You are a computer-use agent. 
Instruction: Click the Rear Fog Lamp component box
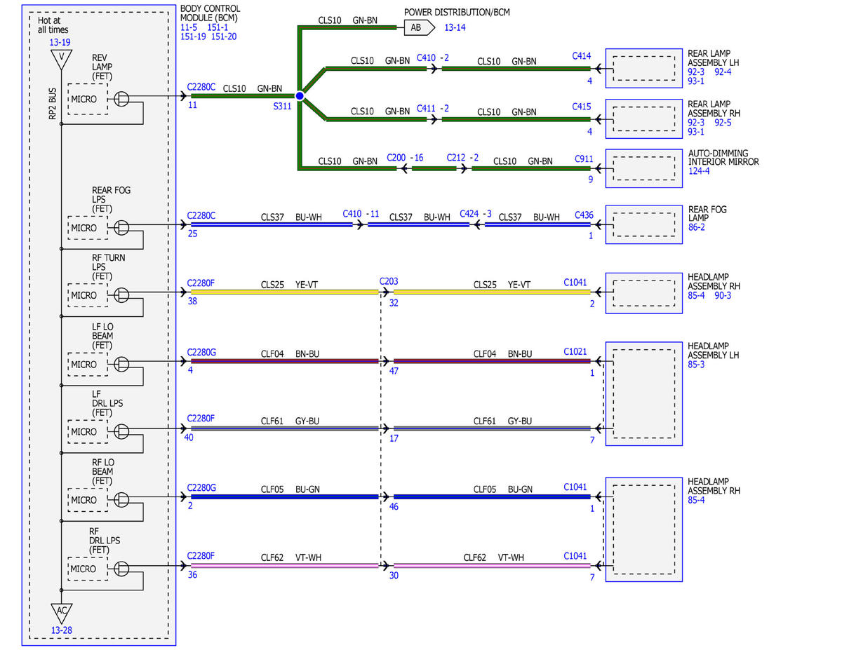pyautogui.click(x=644, y=224)
